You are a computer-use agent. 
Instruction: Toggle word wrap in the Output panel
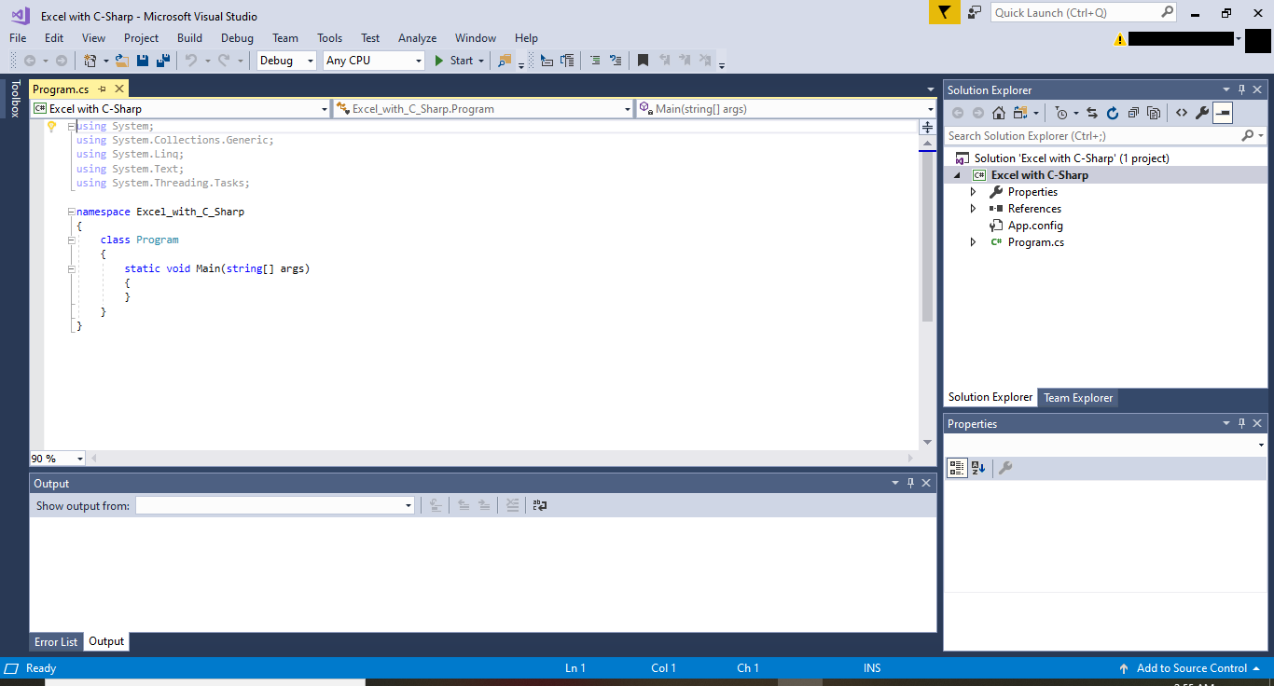tap(540, 505)
